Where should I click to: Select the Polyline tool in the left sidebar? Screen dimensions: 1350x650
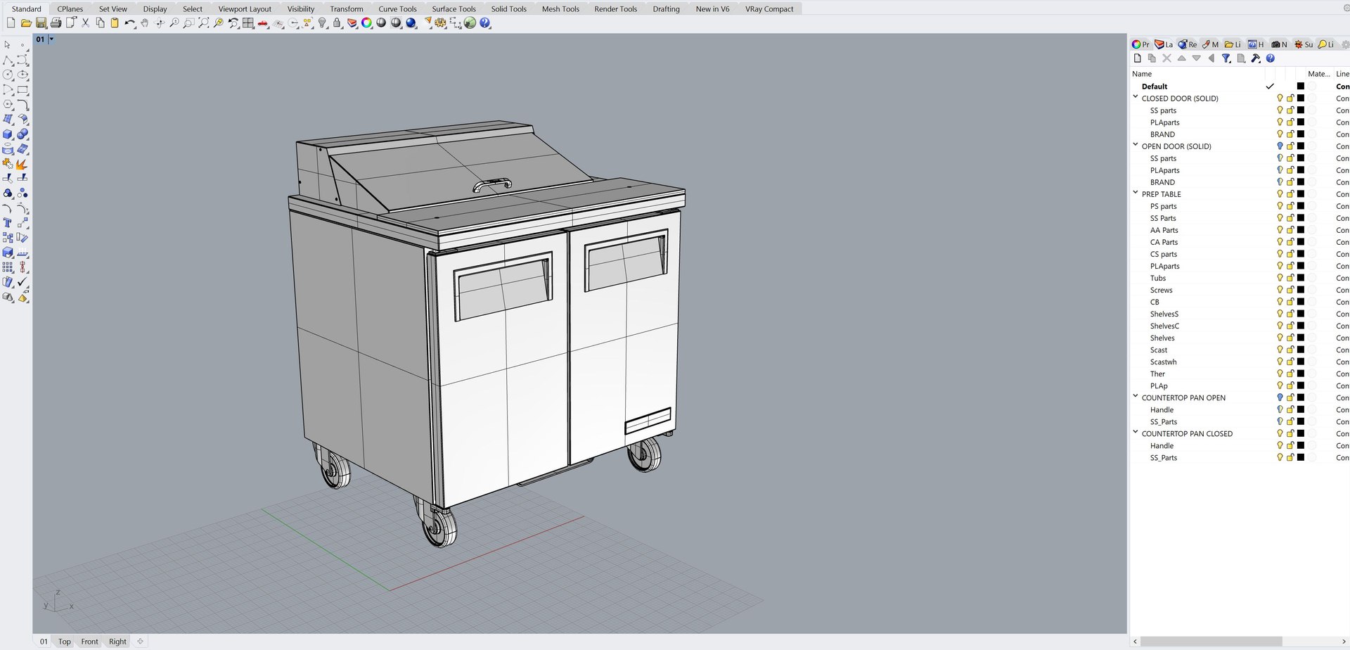(8, 60)
